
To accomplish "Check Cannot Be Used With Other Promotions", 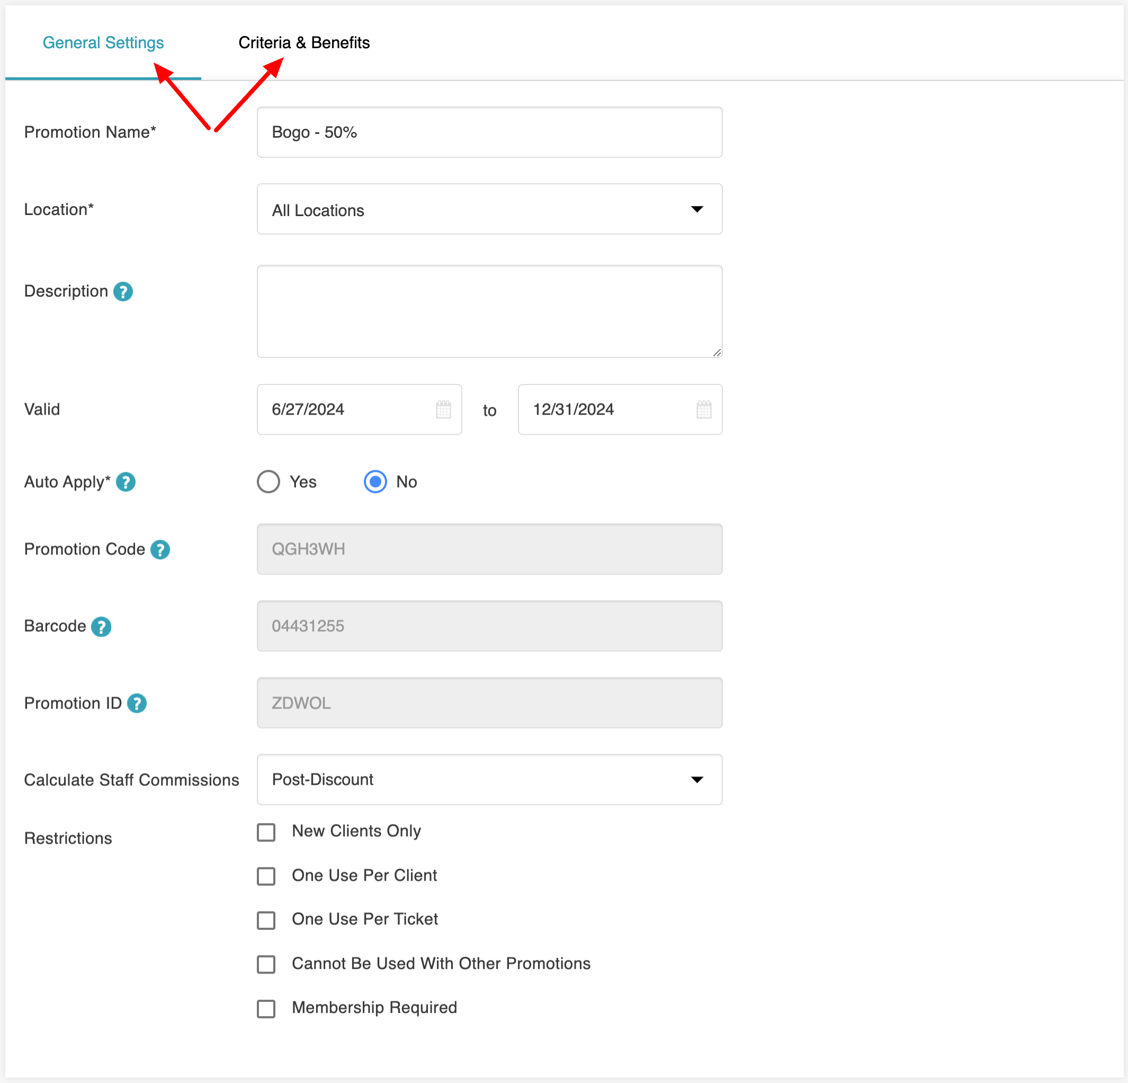I will pos(266,964).
